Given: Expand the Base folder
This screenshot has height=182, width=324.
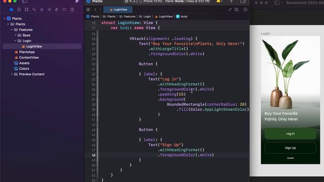Looking at the screenshot, I should [x=15, y=35].
